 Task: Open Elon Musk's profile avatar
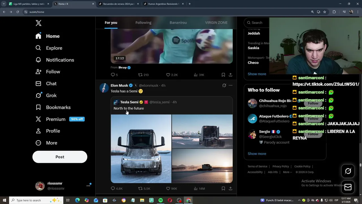click(x=104, y=88)
